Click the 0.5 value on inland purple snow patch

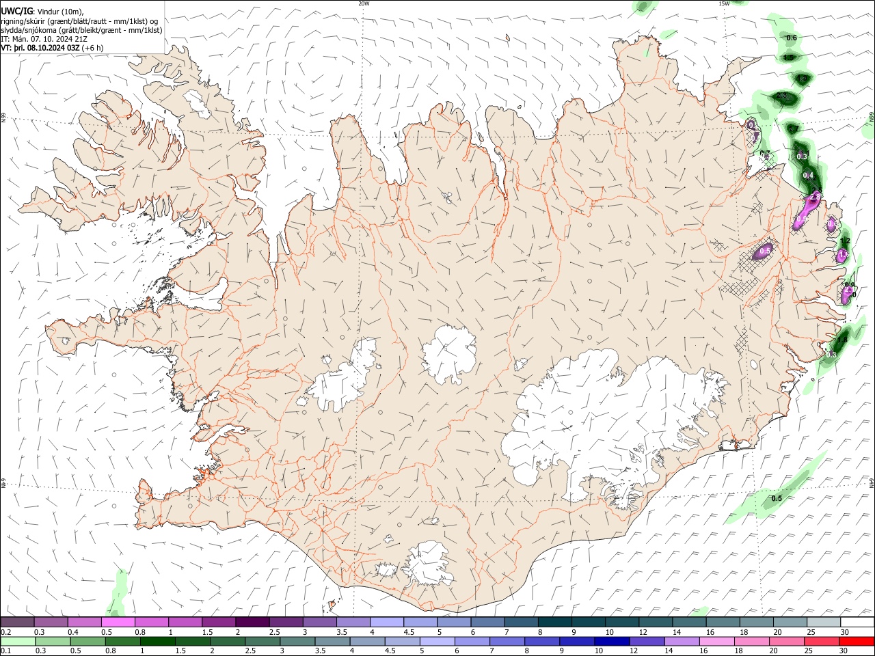[x=765, y=251]
